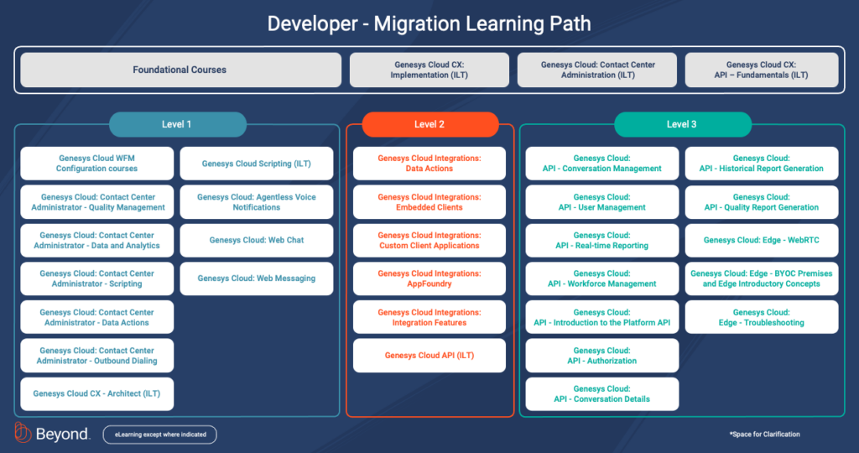The width and height of the screenshot is (859, 453).
Task: Select Genesys Cloud Integrations: Data Actions
Action: point(429,164)
